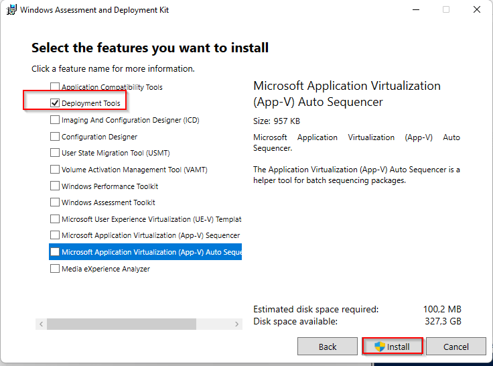Uncheck the Deployment Tools checkbox
Viewport: 493px width, 366px height.
click(55, 103)
